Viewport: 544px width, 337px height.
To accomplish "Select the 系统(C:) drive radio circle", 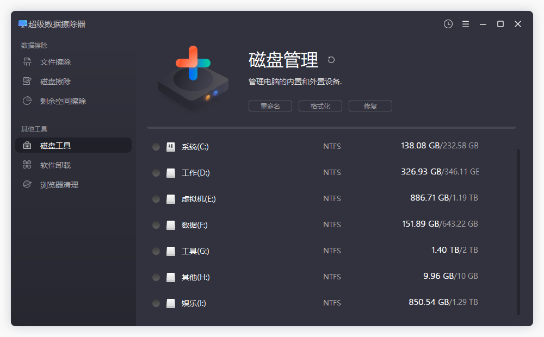I will [156, 146].
